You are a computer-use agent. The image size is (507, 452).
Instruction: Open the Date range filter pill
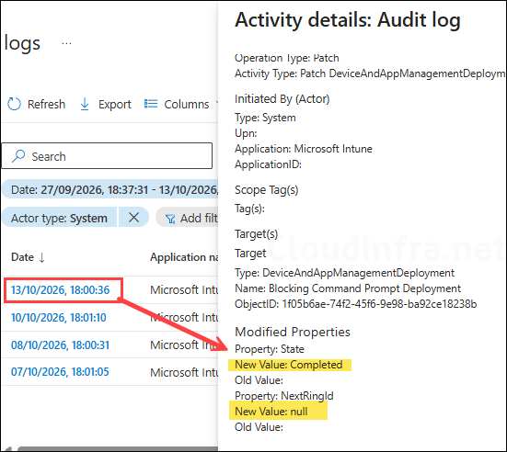click(x=110, y=189)
